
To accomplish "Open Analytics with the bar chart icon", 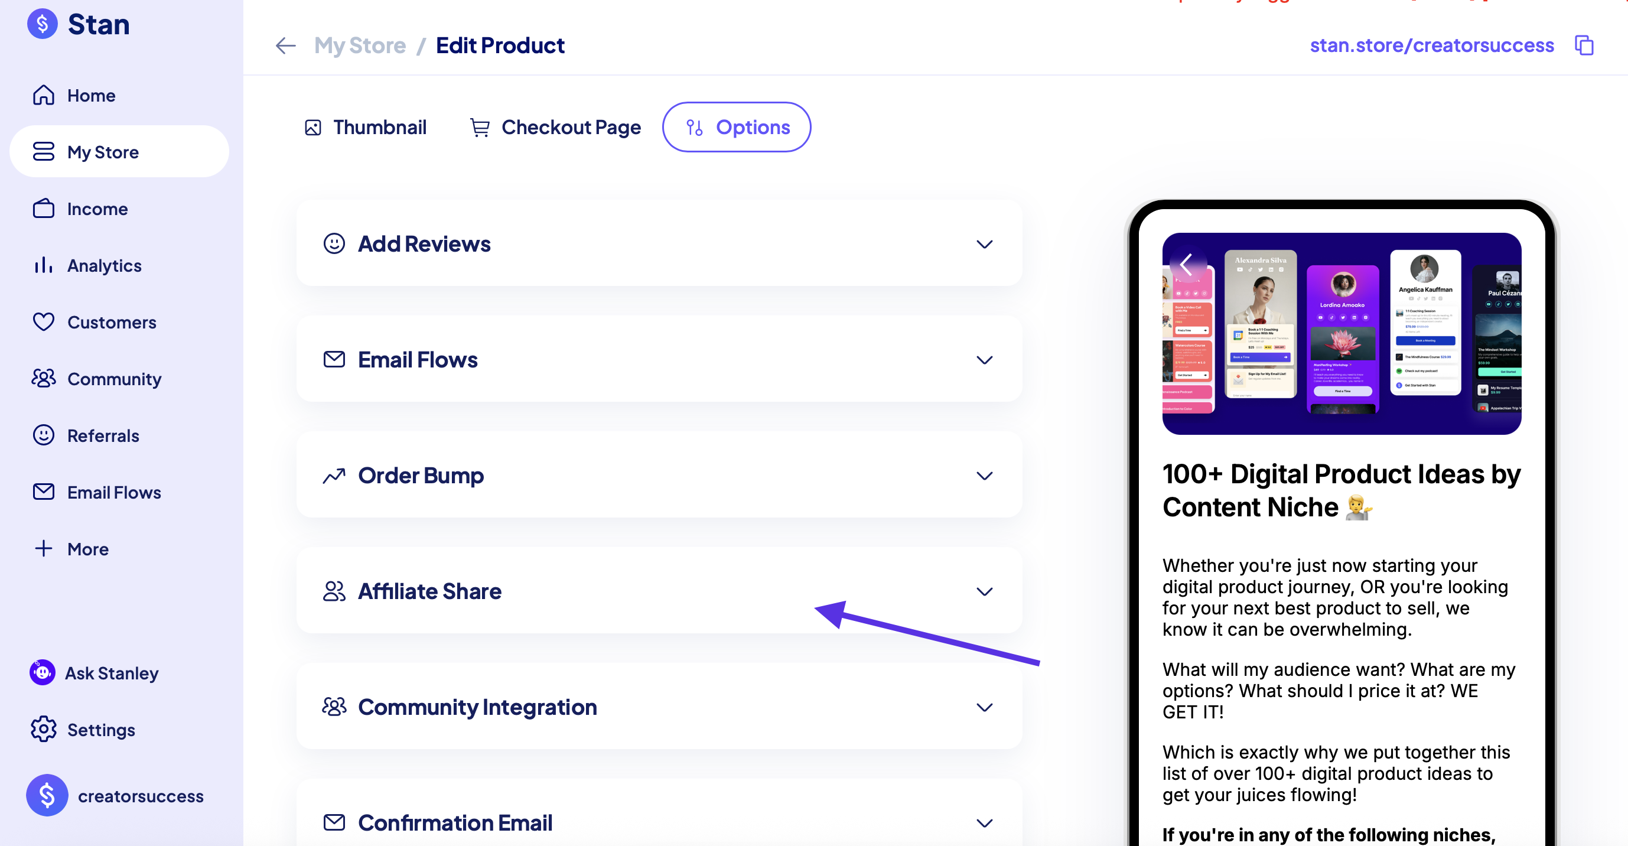I will point(44,265).
